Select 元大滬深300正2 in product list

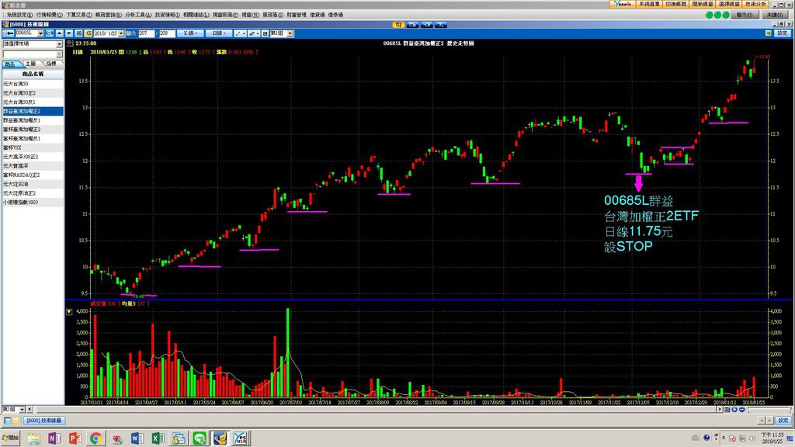pos(33,157)
